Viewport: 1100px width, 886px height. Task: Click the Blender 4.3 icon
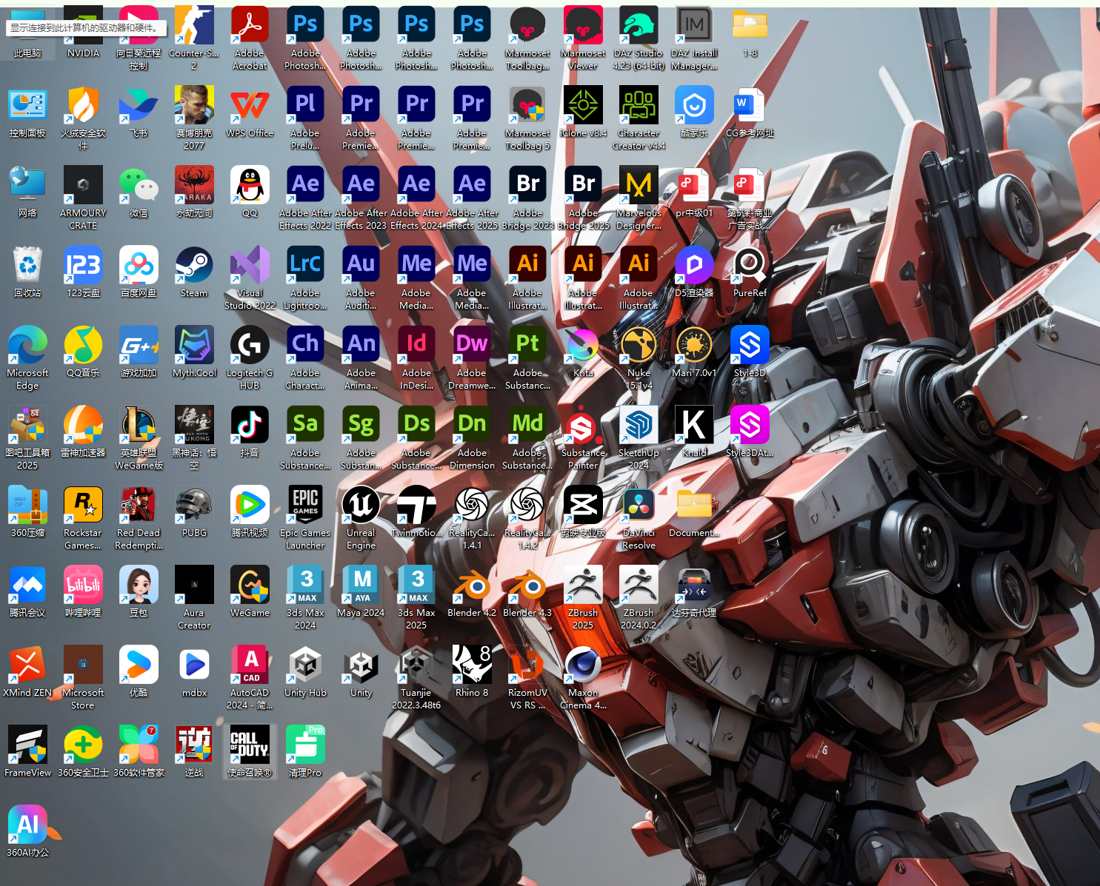[527, 592]
